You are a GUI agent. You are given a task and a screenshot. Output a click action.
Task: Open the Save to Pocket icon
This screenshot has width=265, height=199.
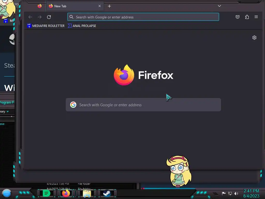point(238,17)
